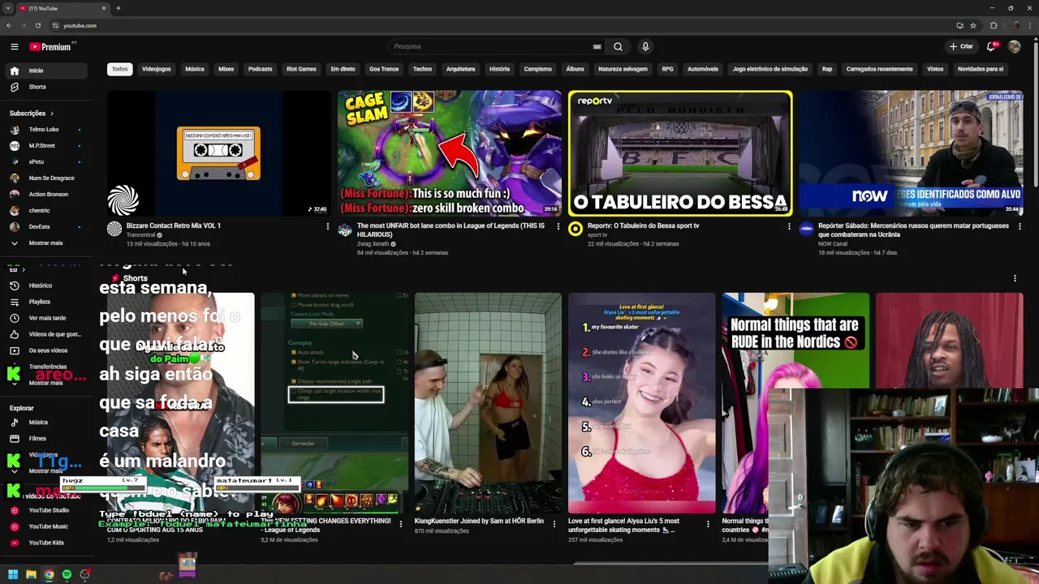Open Música under Explorar

38,423
